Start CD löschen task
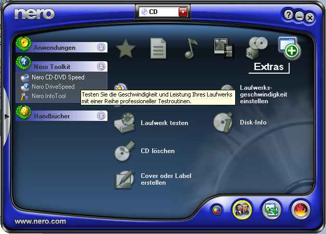The width and height of the screenshot is (326, 234). pos(158,151)
